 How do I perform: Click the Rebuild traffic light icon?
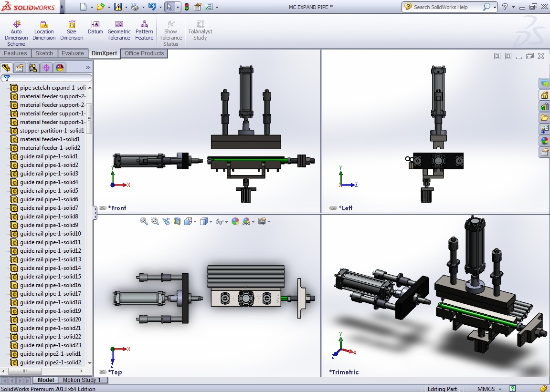[186, 7]
